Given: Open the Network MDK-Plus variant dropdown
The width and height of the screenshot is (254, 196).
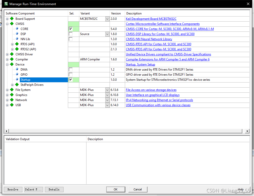Looking at the screenshot, I should pyautogui.click(x=107, y=100).
